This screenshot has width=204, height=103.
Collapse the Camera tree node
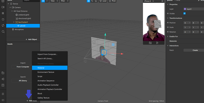10,7
